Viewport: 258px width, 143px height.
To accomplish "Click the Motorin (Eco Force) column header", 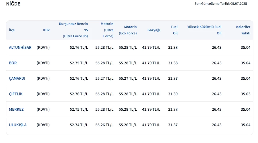I will 128,30.
